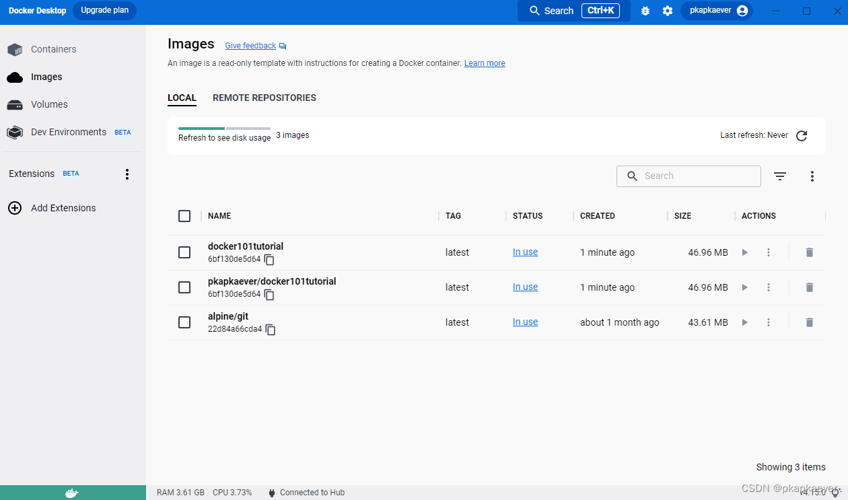Switch to the LOCAL tab
The image size is (848, 500).
coord(182,98)
